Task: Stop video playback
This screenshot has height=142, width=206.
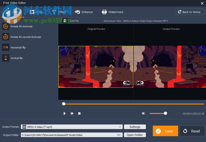Action: coord(79,113)
